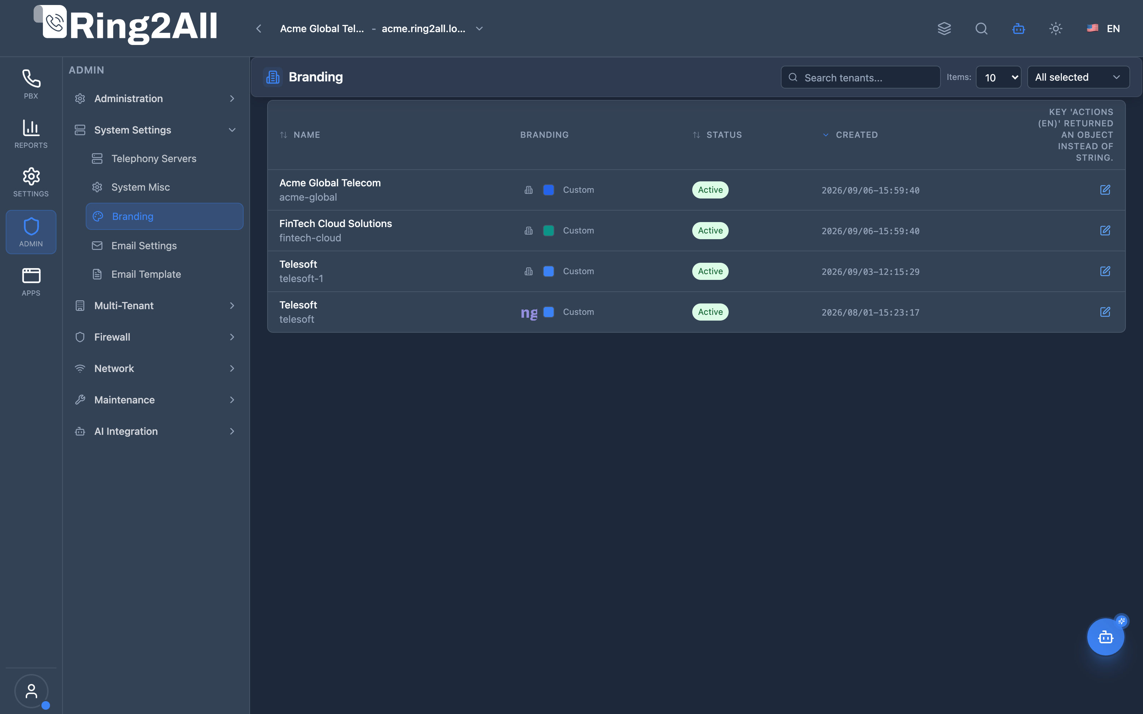Screen dimensions: 1143x714
Task: Click the blue swatch for Acme Global Telecom
Action: click(548, 190)
